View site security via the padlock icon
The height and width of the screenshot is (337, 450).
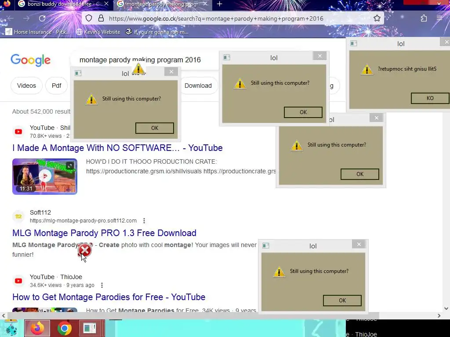click(101, 18)
